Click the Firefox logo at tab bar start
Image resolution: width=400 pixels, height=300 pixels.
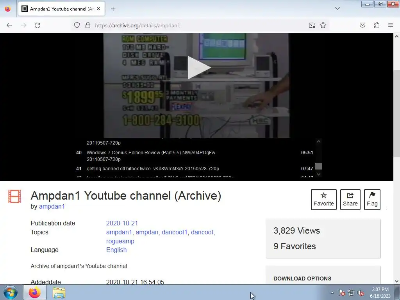point(8,9)
